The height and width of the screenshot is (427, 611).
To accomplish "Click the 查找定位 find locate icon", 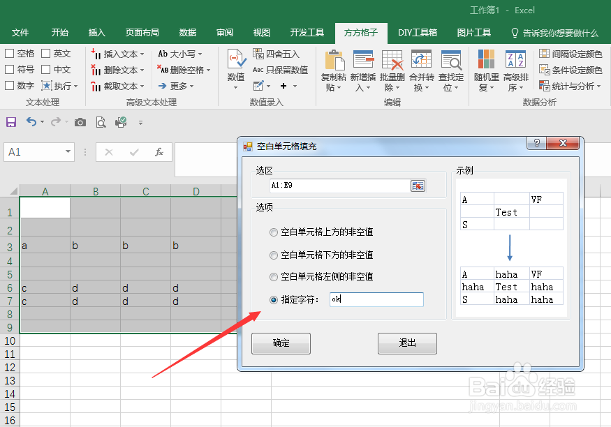I will pos(451,59).
